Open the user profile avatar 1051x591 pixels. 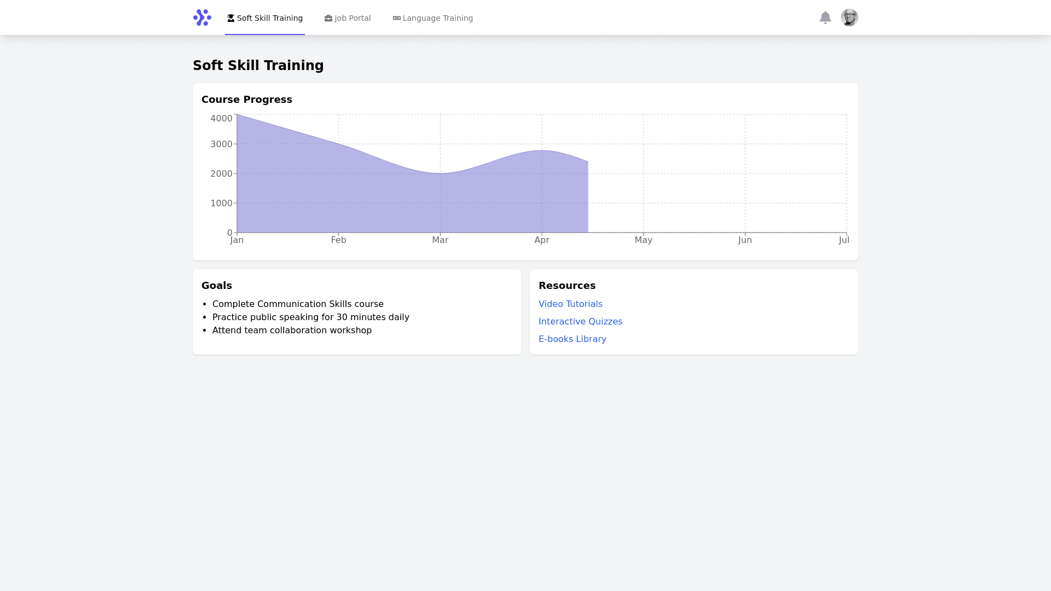tap(849, 18)
